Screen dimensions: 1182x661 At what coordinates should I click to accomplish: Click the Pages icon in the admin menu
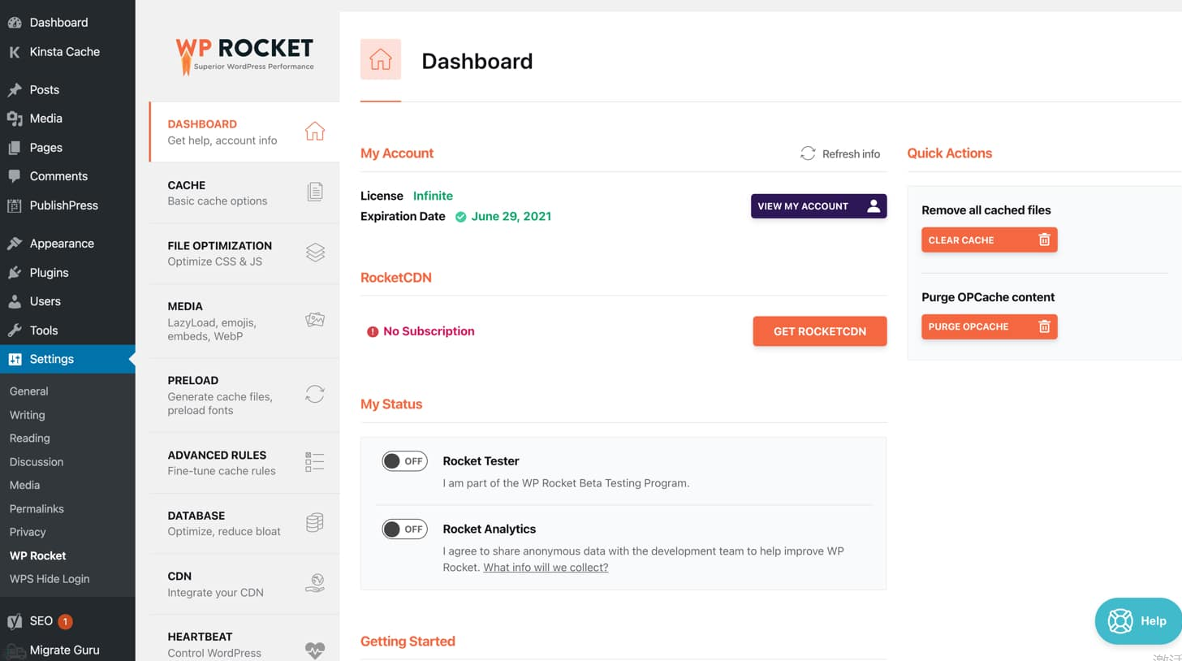pyautogui.click(x=15, y=148)
